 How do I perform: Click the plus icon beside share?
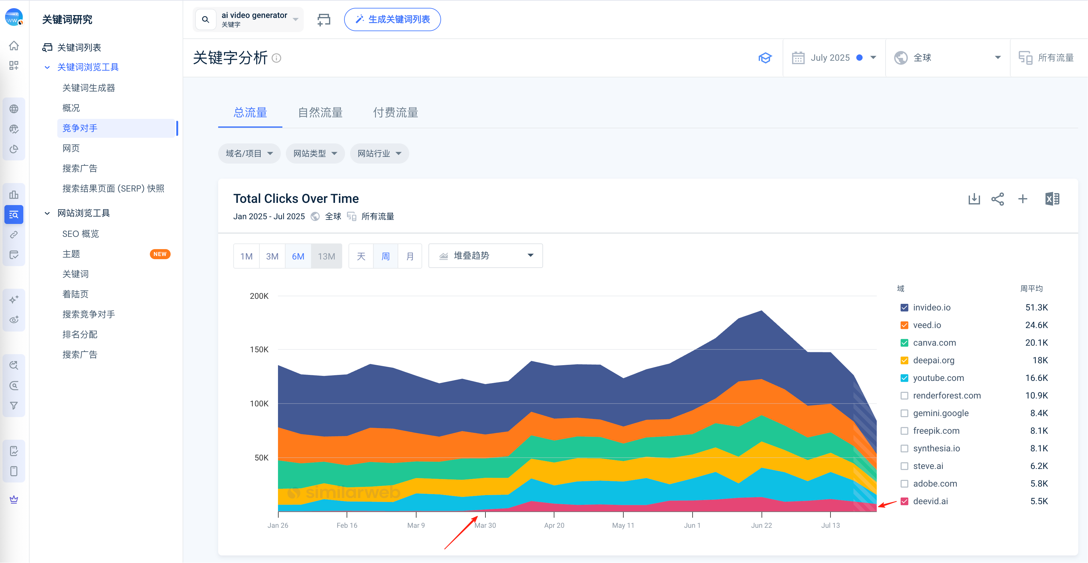pyautogui.click(x=1023, y=199)
